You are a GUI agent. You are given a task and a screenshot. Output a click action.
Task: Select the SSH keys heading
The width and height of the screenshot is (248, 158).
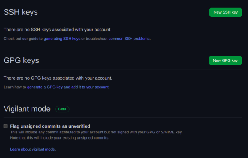[x=21, y=12]
